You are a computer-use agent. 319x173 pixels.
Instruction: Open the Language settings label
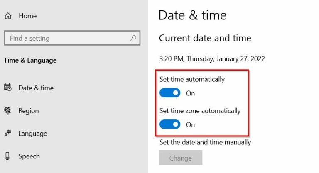[33, 134]
